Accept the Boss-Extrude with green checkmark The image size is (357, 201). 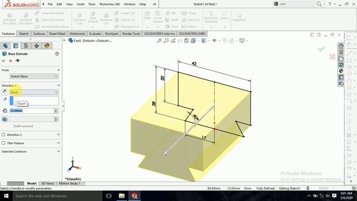coord(3,61)
